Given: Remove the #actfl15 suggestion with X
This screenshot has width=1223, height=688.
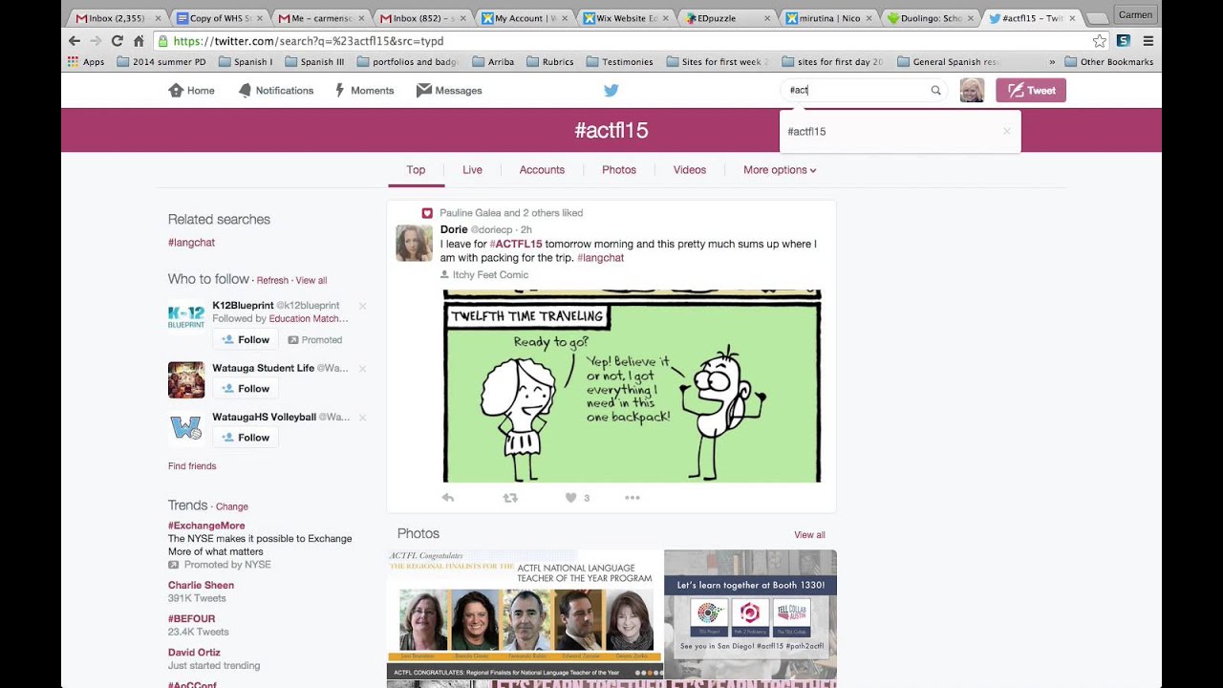Looking at the screenshot, I should coord(1006,132).
